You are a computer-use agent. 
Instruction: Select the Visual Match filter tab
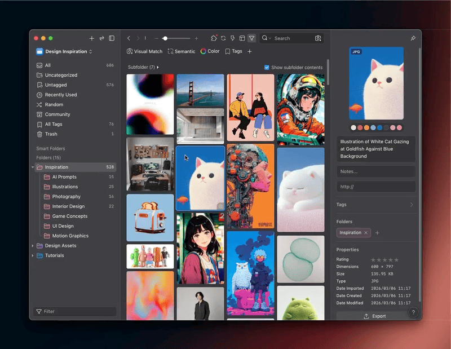[144, 51]
